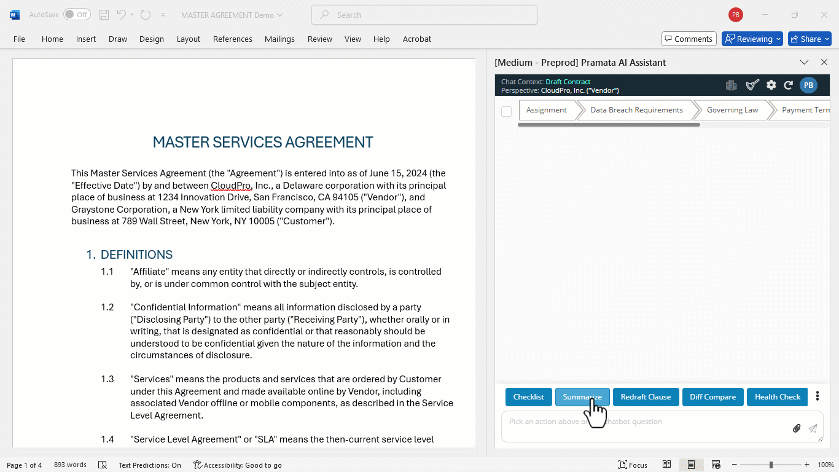
Task: Click the Health Check button
Action: 778,397
